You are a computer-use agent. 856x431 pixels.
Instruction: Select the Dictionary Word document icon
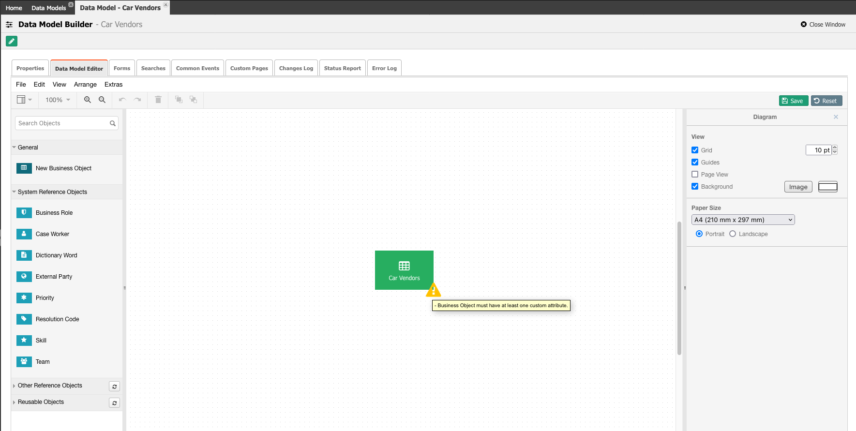pyautogui.click(x=24, y=255)
